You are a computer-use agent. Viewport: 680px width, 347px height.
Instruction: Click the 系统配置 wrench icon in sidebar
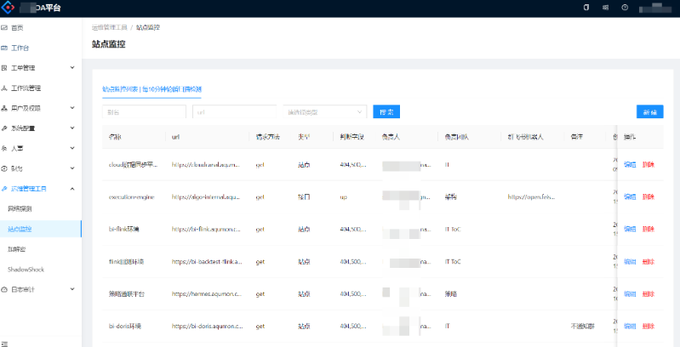tap(5, 128)
